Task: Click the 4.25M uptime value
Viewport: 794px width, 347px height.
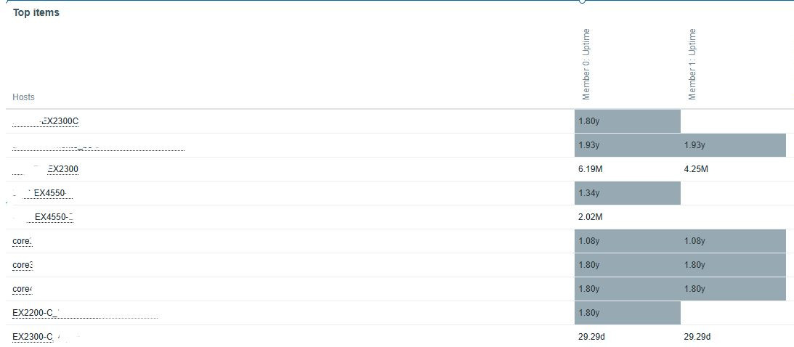Action: pyautogui.click(x=696, y=169)
